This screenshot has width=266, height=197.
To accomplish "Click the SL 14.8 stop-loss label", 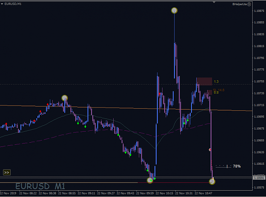I will point(219,90).
